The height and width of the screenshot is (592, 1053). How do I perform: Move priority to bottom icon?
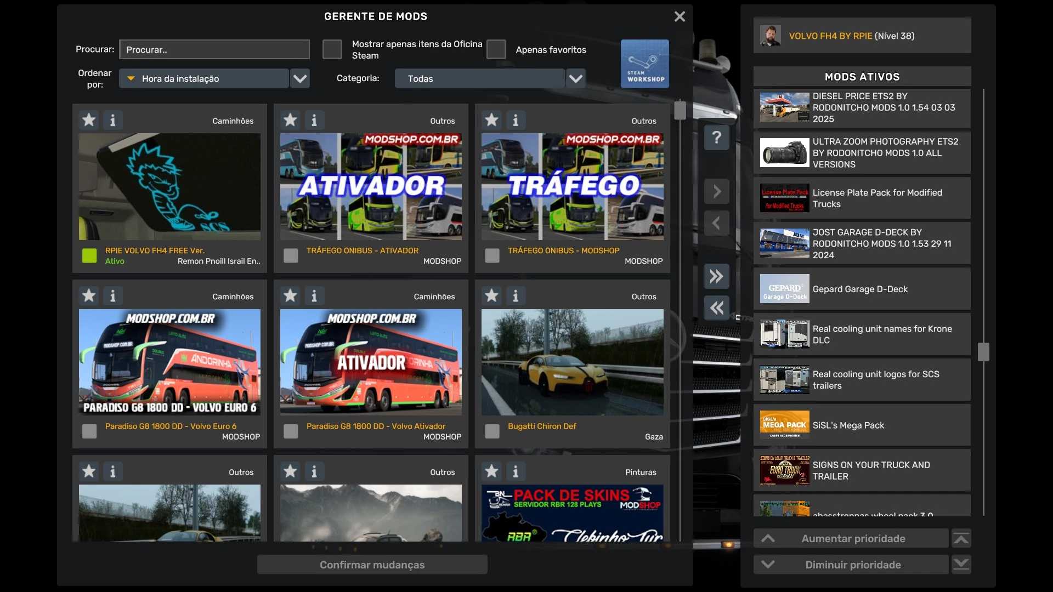pos(961,564)
